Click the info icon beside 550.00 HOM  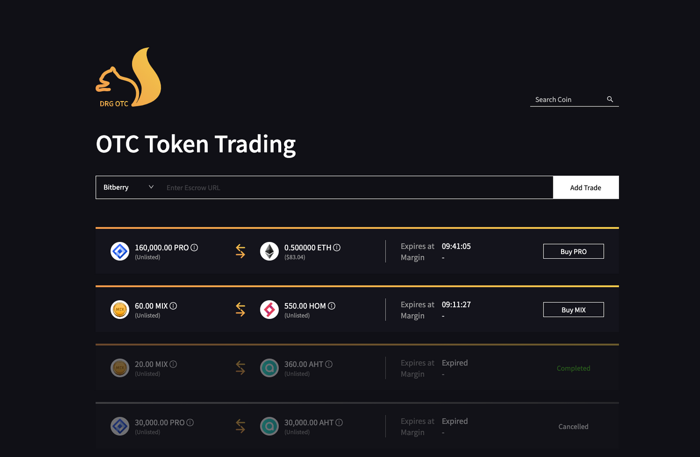331,306
